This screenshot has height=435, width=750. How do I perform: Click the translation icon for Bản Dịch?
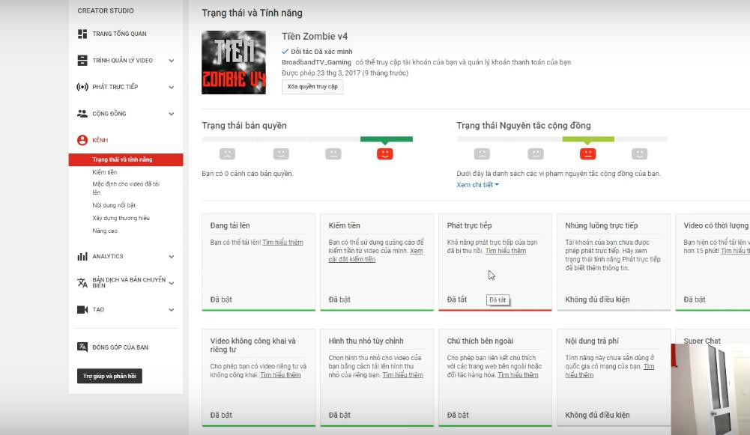(82, 282)
